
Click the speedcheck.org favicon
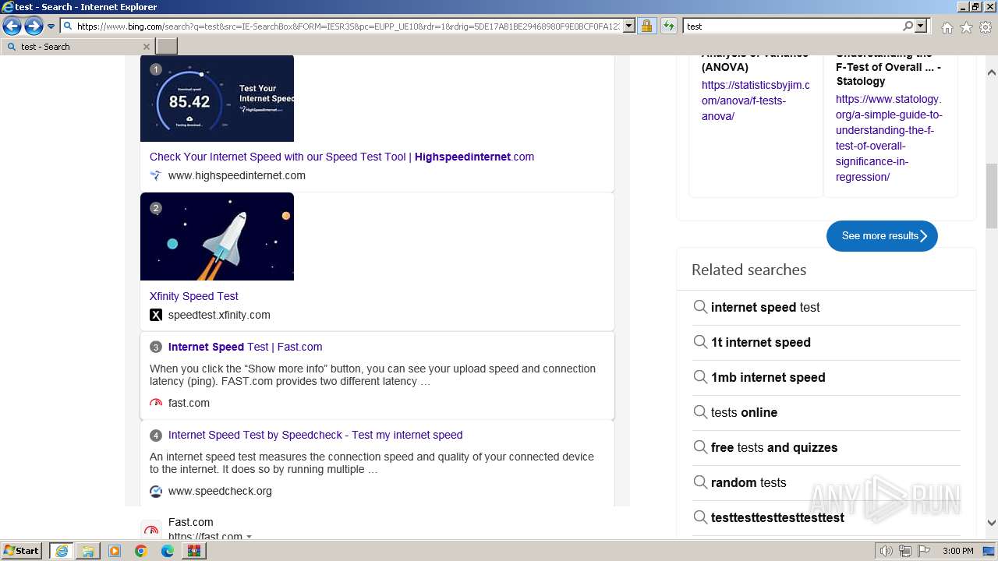coord(156,491)
